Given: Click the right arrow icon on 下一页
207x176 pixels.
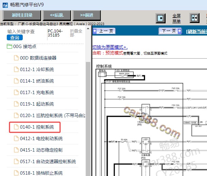Looking at the screenshot, I should (x=180, y=31).
